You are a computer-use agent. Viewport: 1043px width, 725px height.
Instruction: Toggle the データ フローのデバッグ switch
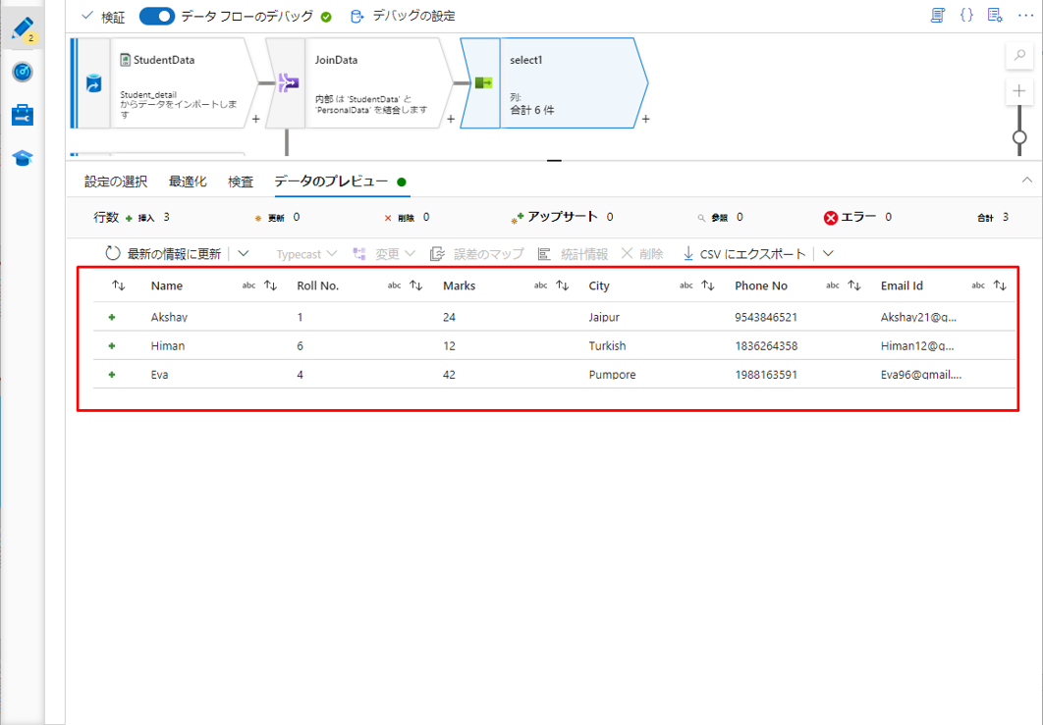point(157,17)
